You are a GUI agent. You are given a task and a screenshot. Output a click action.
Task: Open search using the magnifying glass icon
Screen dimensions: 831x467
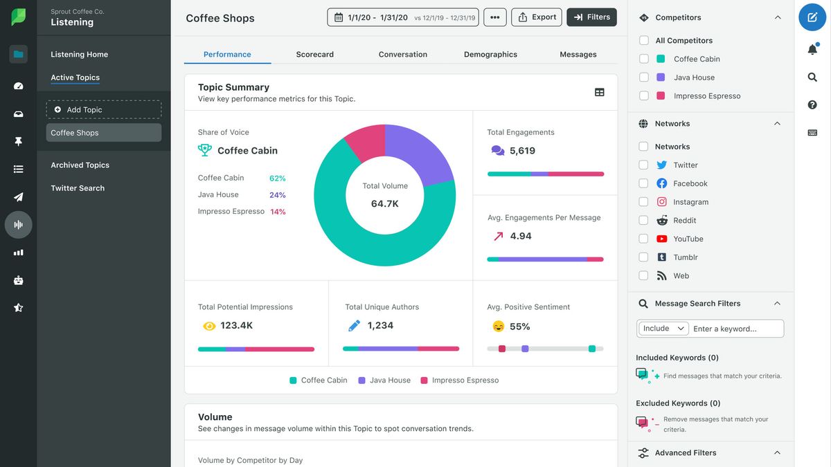tap(811, 77)
